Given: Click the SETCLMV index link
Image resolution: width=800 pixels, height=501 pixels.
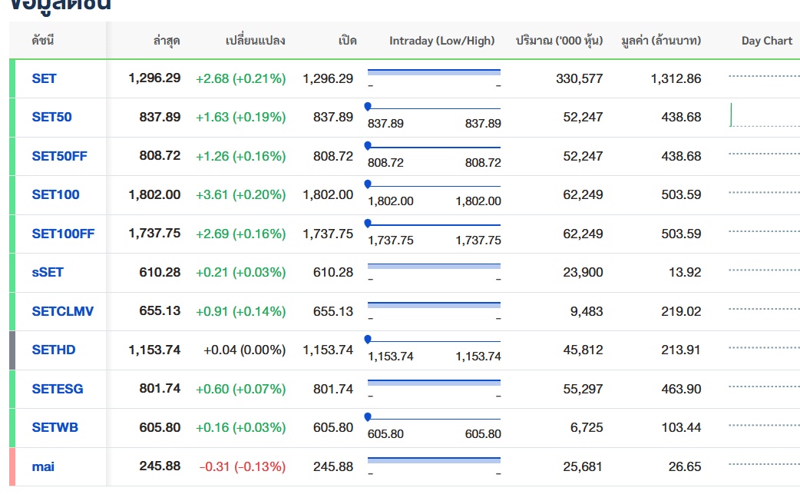Looking at the screenshot, I should click(63, 311).
